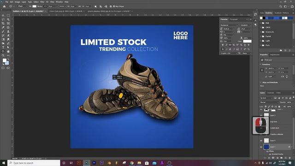The image size is (295, 166).
Task: Open the Shape mode dropdown in options bar
Action: (22, 6)
